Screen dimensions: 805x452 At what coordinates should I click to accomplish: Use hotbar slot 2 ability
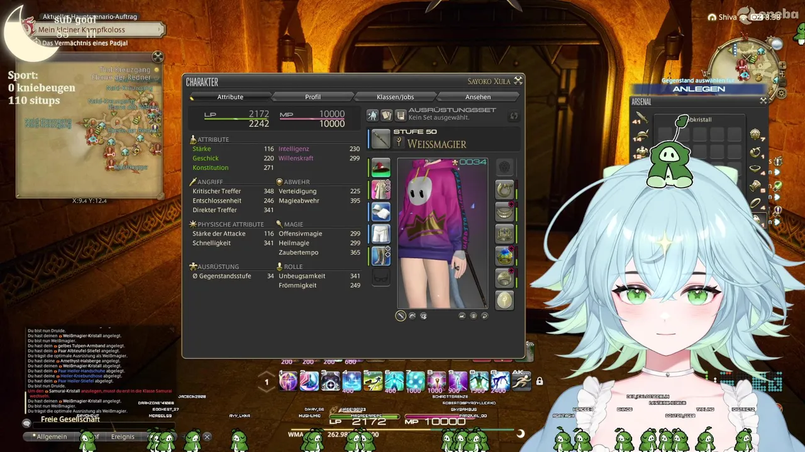click(x=309, y=381)
